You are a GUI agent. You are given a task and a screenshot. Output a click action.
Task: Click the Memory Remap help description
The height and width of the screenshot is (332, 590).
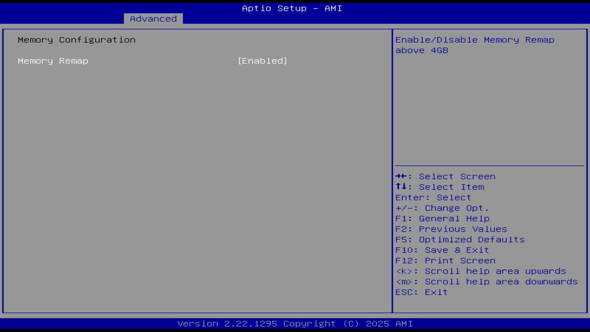click(475, 45)
